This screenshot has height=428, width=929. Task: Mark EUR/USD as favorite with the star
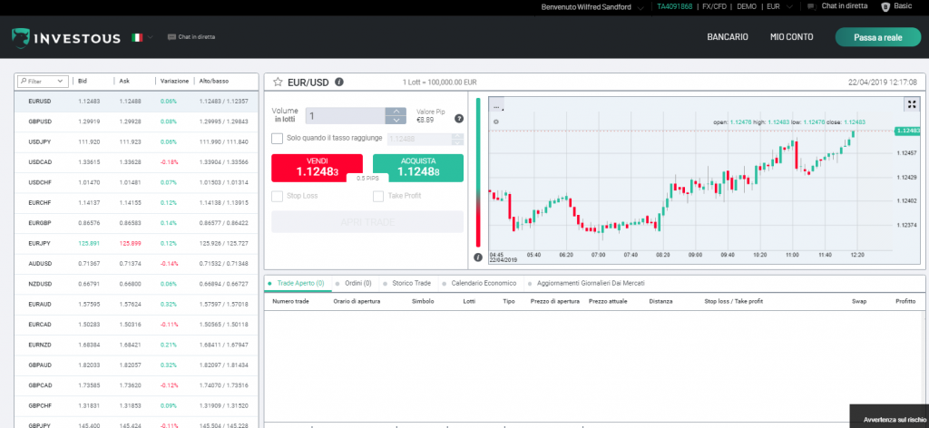(278, 83)
